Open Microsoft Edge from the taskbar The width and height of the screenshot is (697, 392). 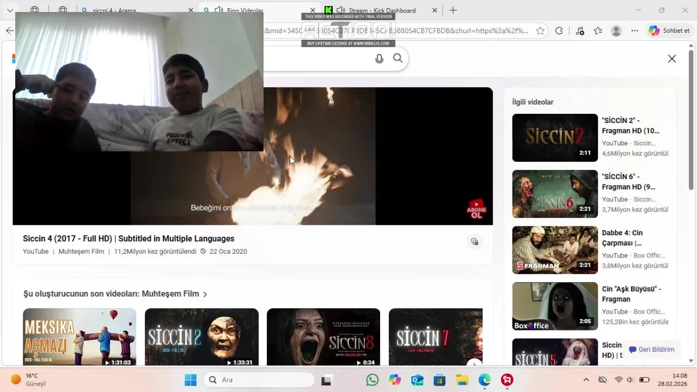484,380
